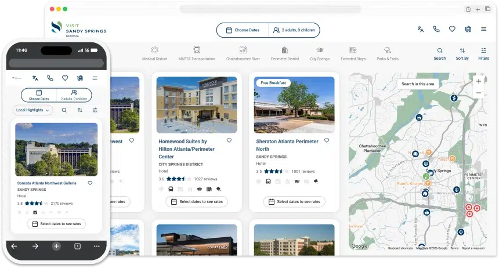Image resolution: width=499 pixels, height=268 pixels.
Task: Select the Chattahoochee River category
Action: [x=243, y=53]
